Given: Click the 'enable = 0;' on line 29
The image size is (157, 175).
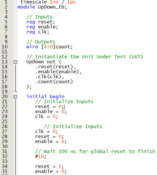Looking at the screenshot, I should coord(51,142).
